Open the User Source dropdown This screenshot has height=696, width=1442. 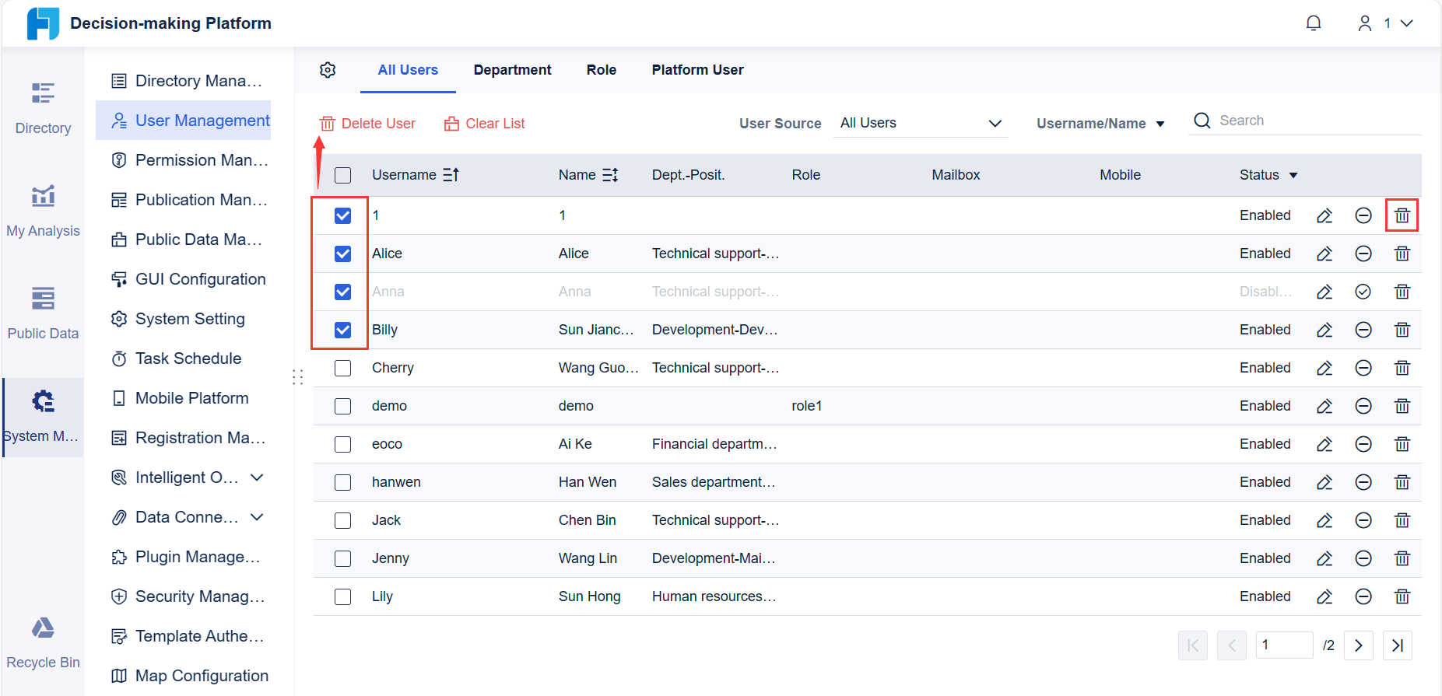(x=920, y=123)
